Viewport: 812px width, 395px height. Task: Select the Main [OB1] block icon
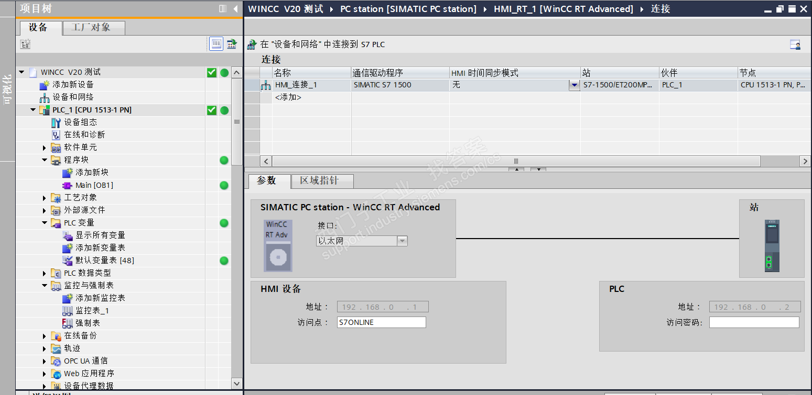coord(68,185)
